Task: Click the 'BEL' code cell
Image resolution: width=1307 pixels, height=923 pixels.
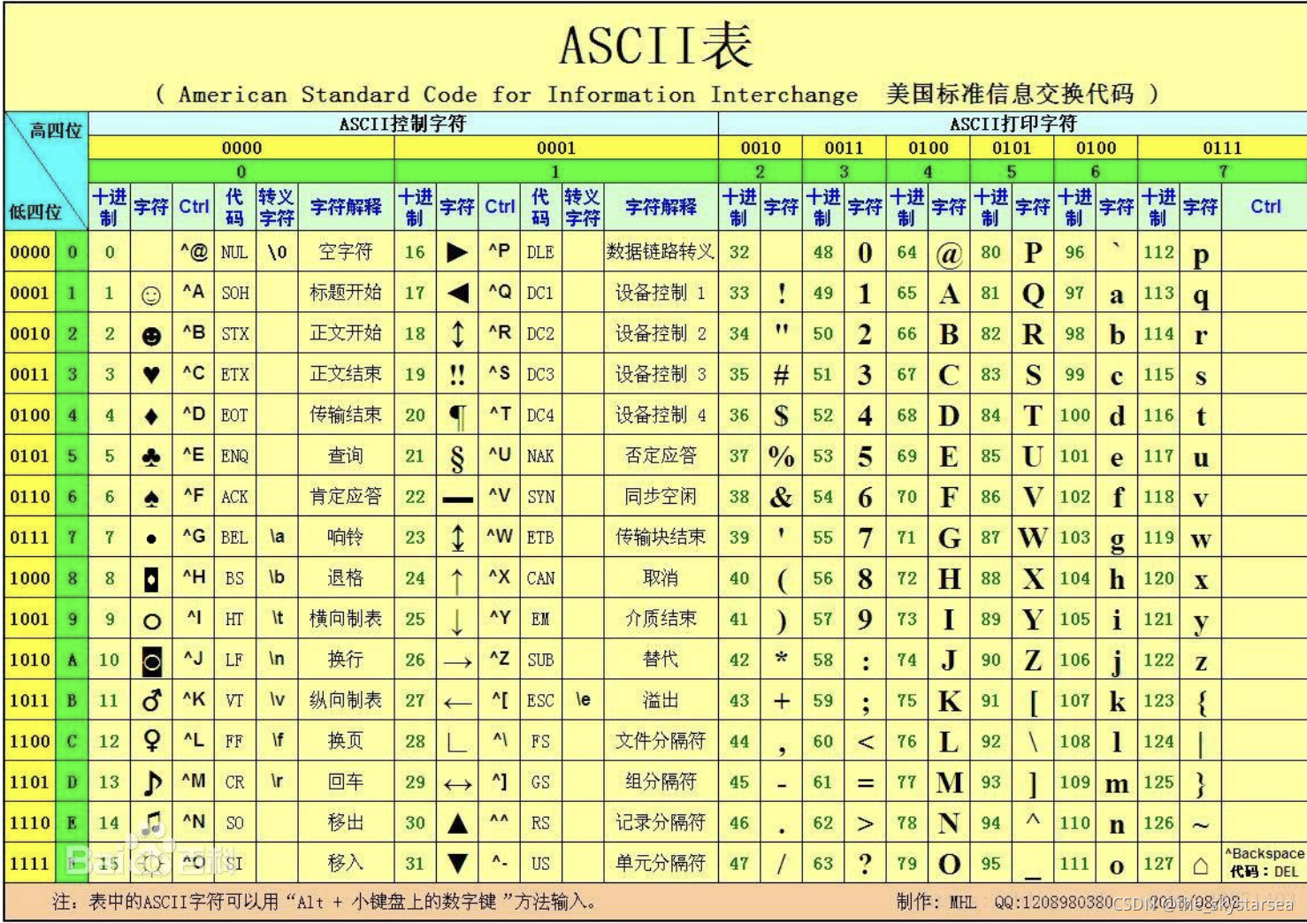Action: pyautogui.click(x=234, y=538)
